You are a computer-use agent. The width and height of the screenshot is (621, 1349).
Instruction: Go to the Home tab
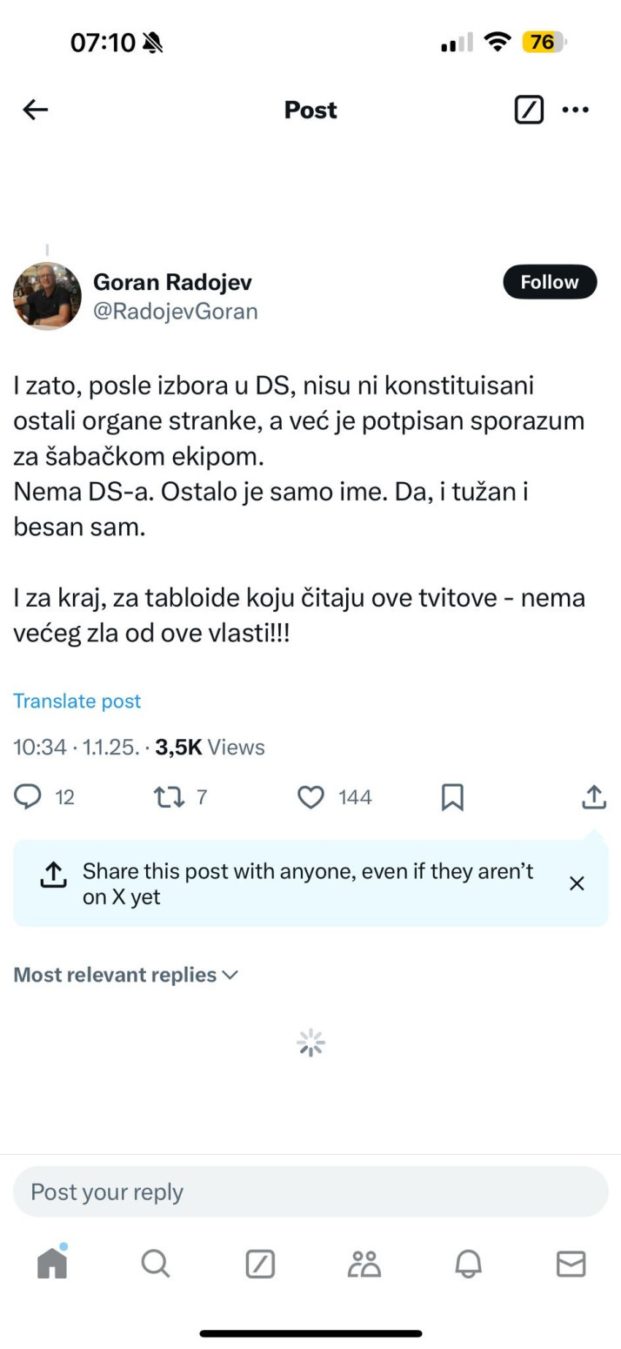pos(52,1263)
